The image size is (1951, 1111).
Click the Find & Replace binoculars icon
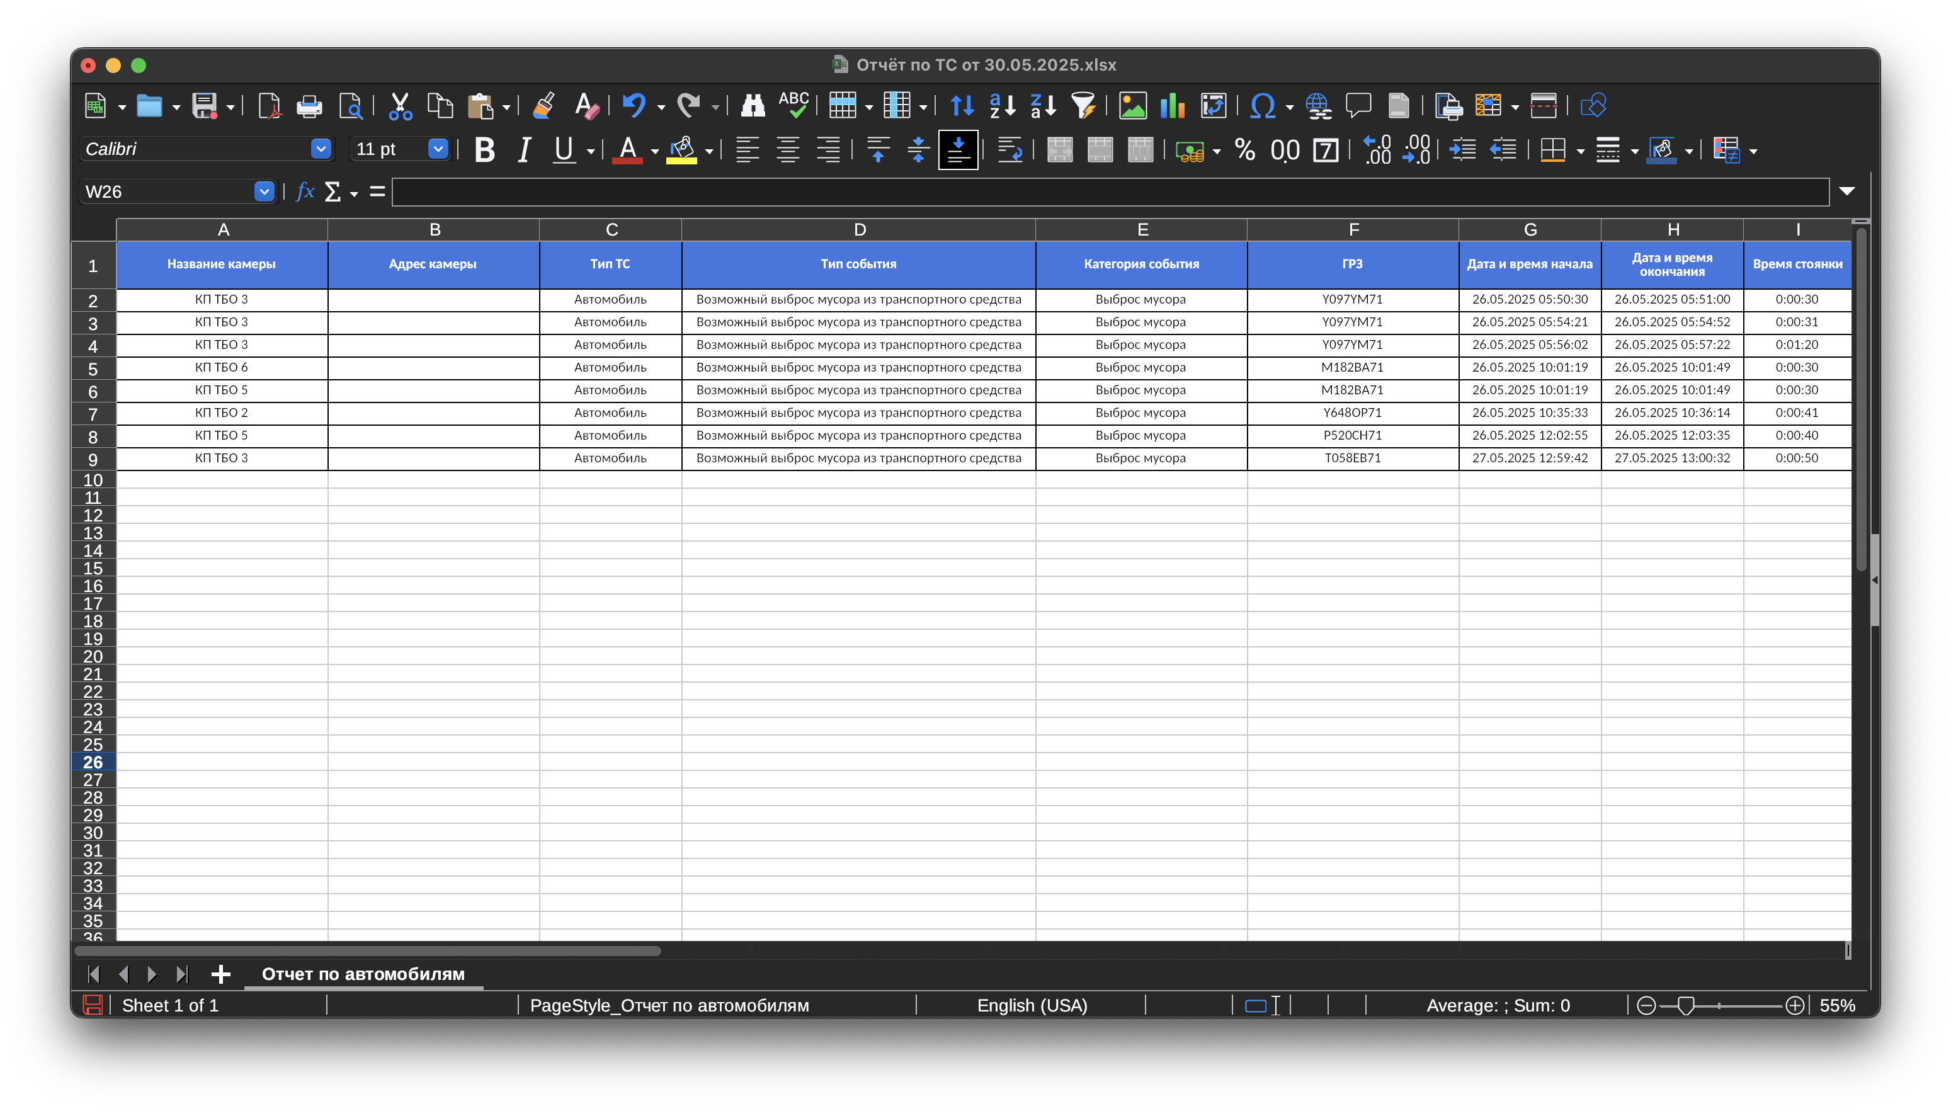pos(753,105)
